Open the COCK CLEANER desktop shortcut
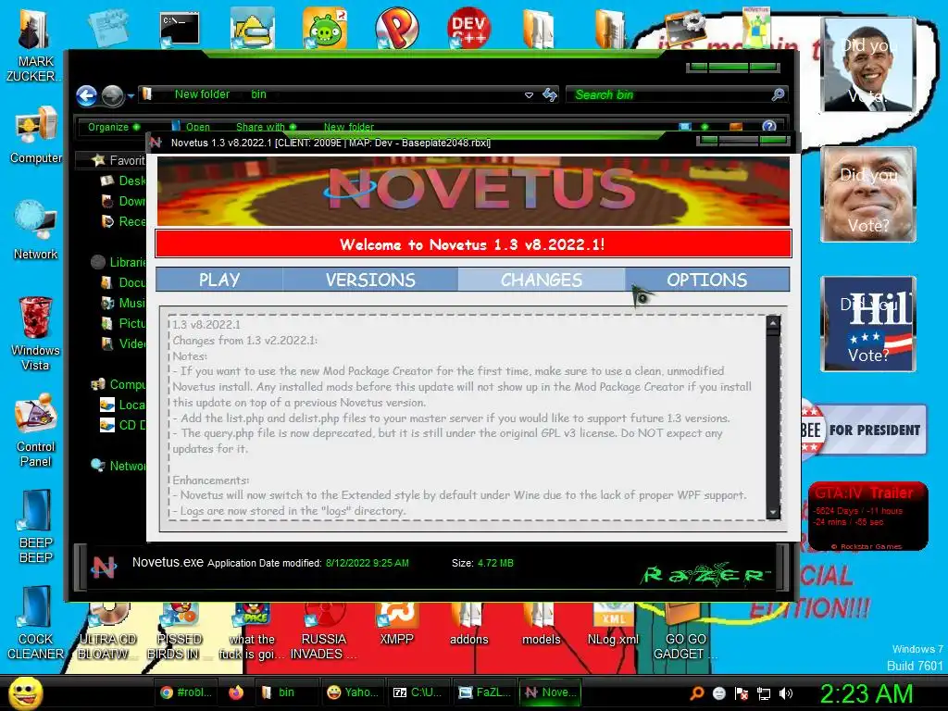The width and height of the screenshot is (948, 711). 35,623
